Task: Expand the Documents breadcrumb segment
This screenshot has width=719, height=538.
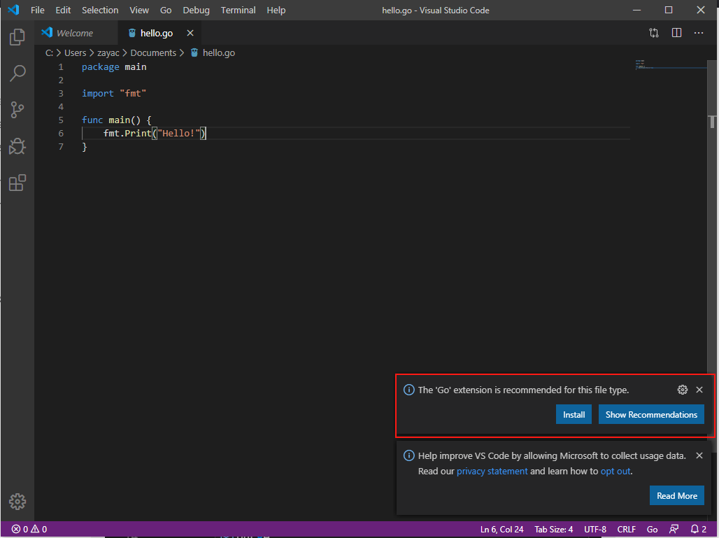Action: pos(153,52)
